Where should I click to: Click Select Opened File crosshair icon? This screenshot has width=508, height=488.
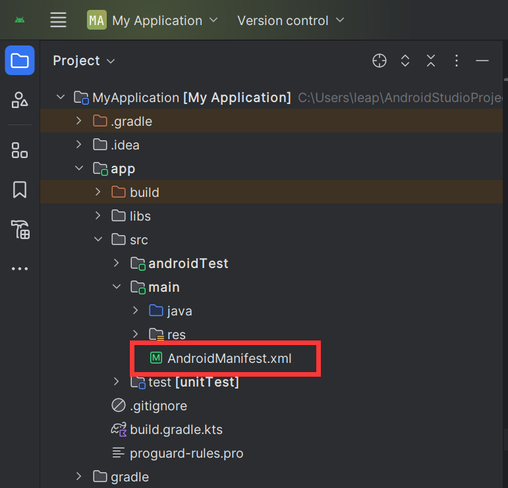pos(380,61)
